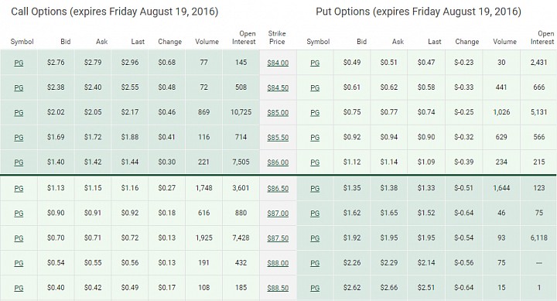557x301 pixels.
Task: Open PG call symbol with $1.13 bid
Action: point(19,189)
